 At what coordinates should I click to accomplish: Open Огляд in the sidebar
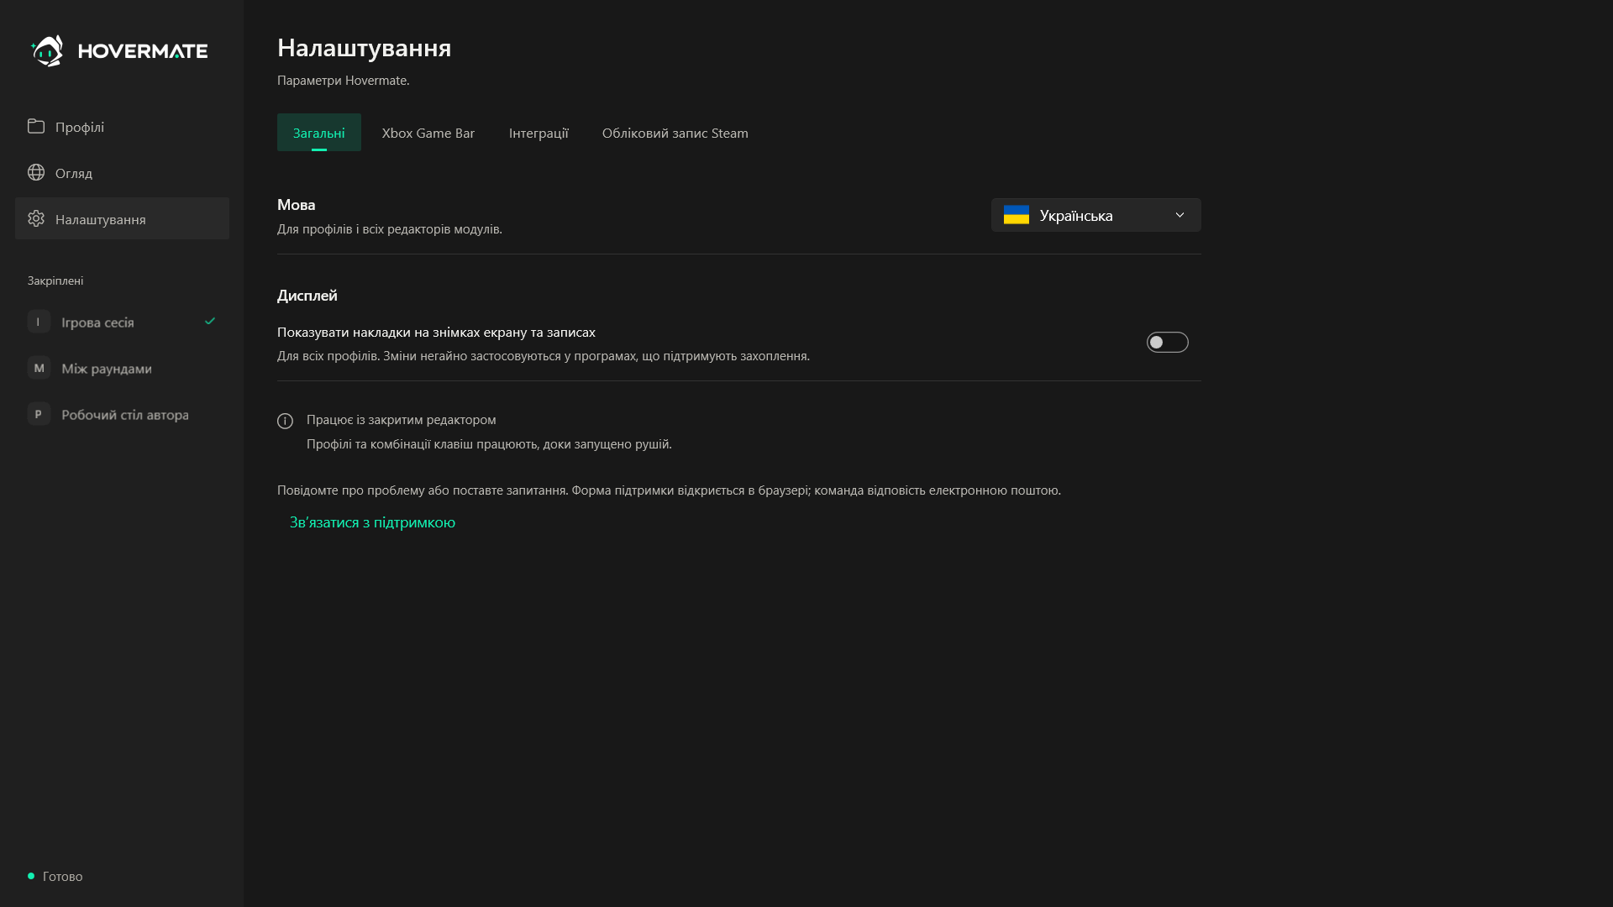[122, 172]
